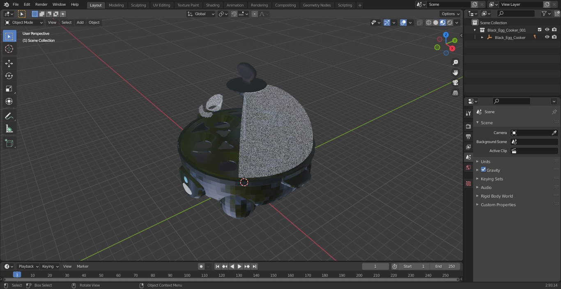Play the animation forward
The image size is (561, 289).
coord(239,266)
